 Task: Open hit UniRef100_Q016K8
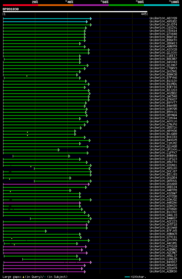(x=163, y=184)
